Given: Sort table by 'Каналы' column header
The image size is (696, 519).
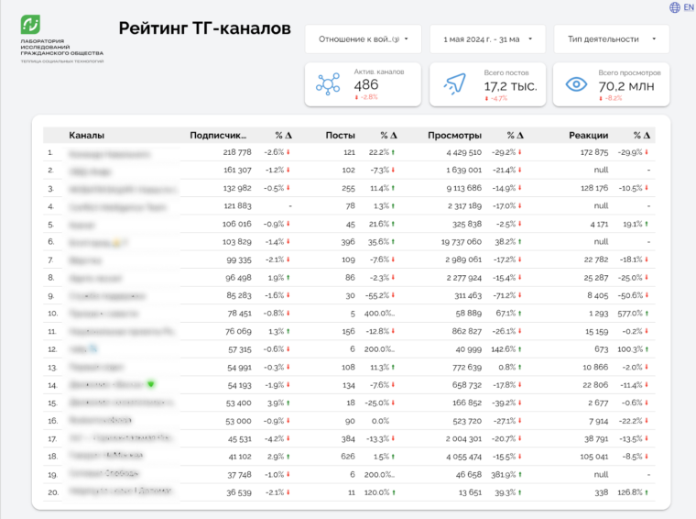Looking at the screenshot, I should coord(86,135).
